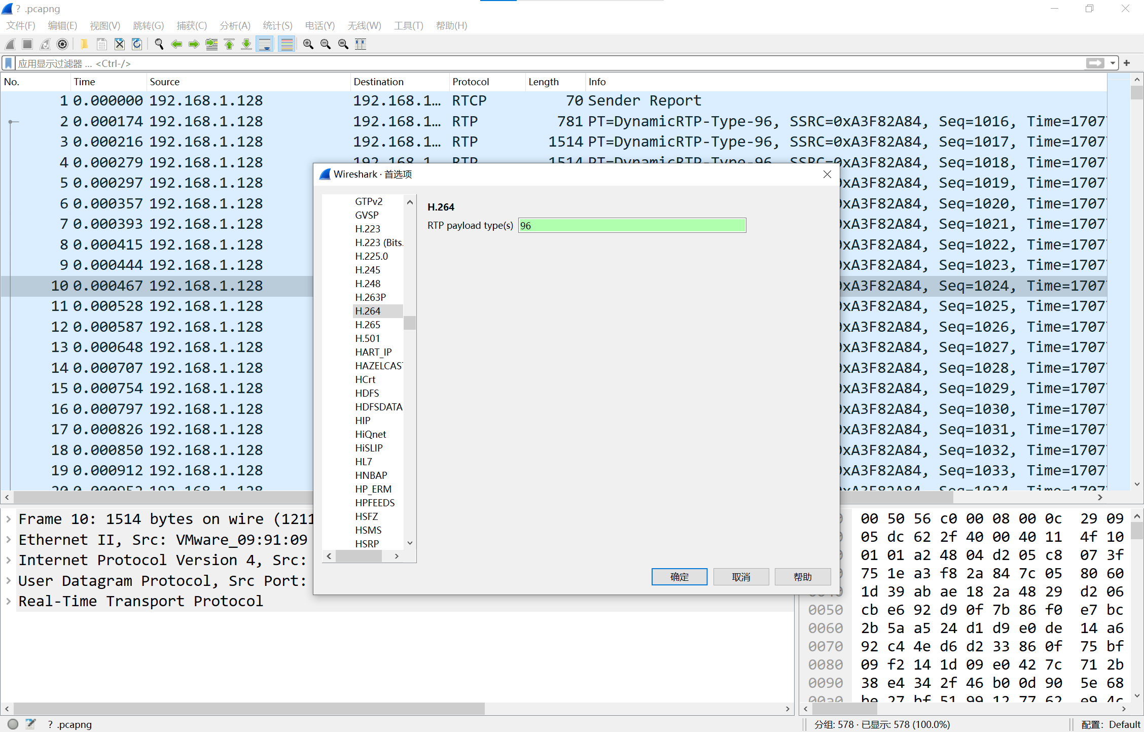Click the resize columns icon
Image resolution: width=1144 pixels, height=732 pixels.
pos(361,44)
